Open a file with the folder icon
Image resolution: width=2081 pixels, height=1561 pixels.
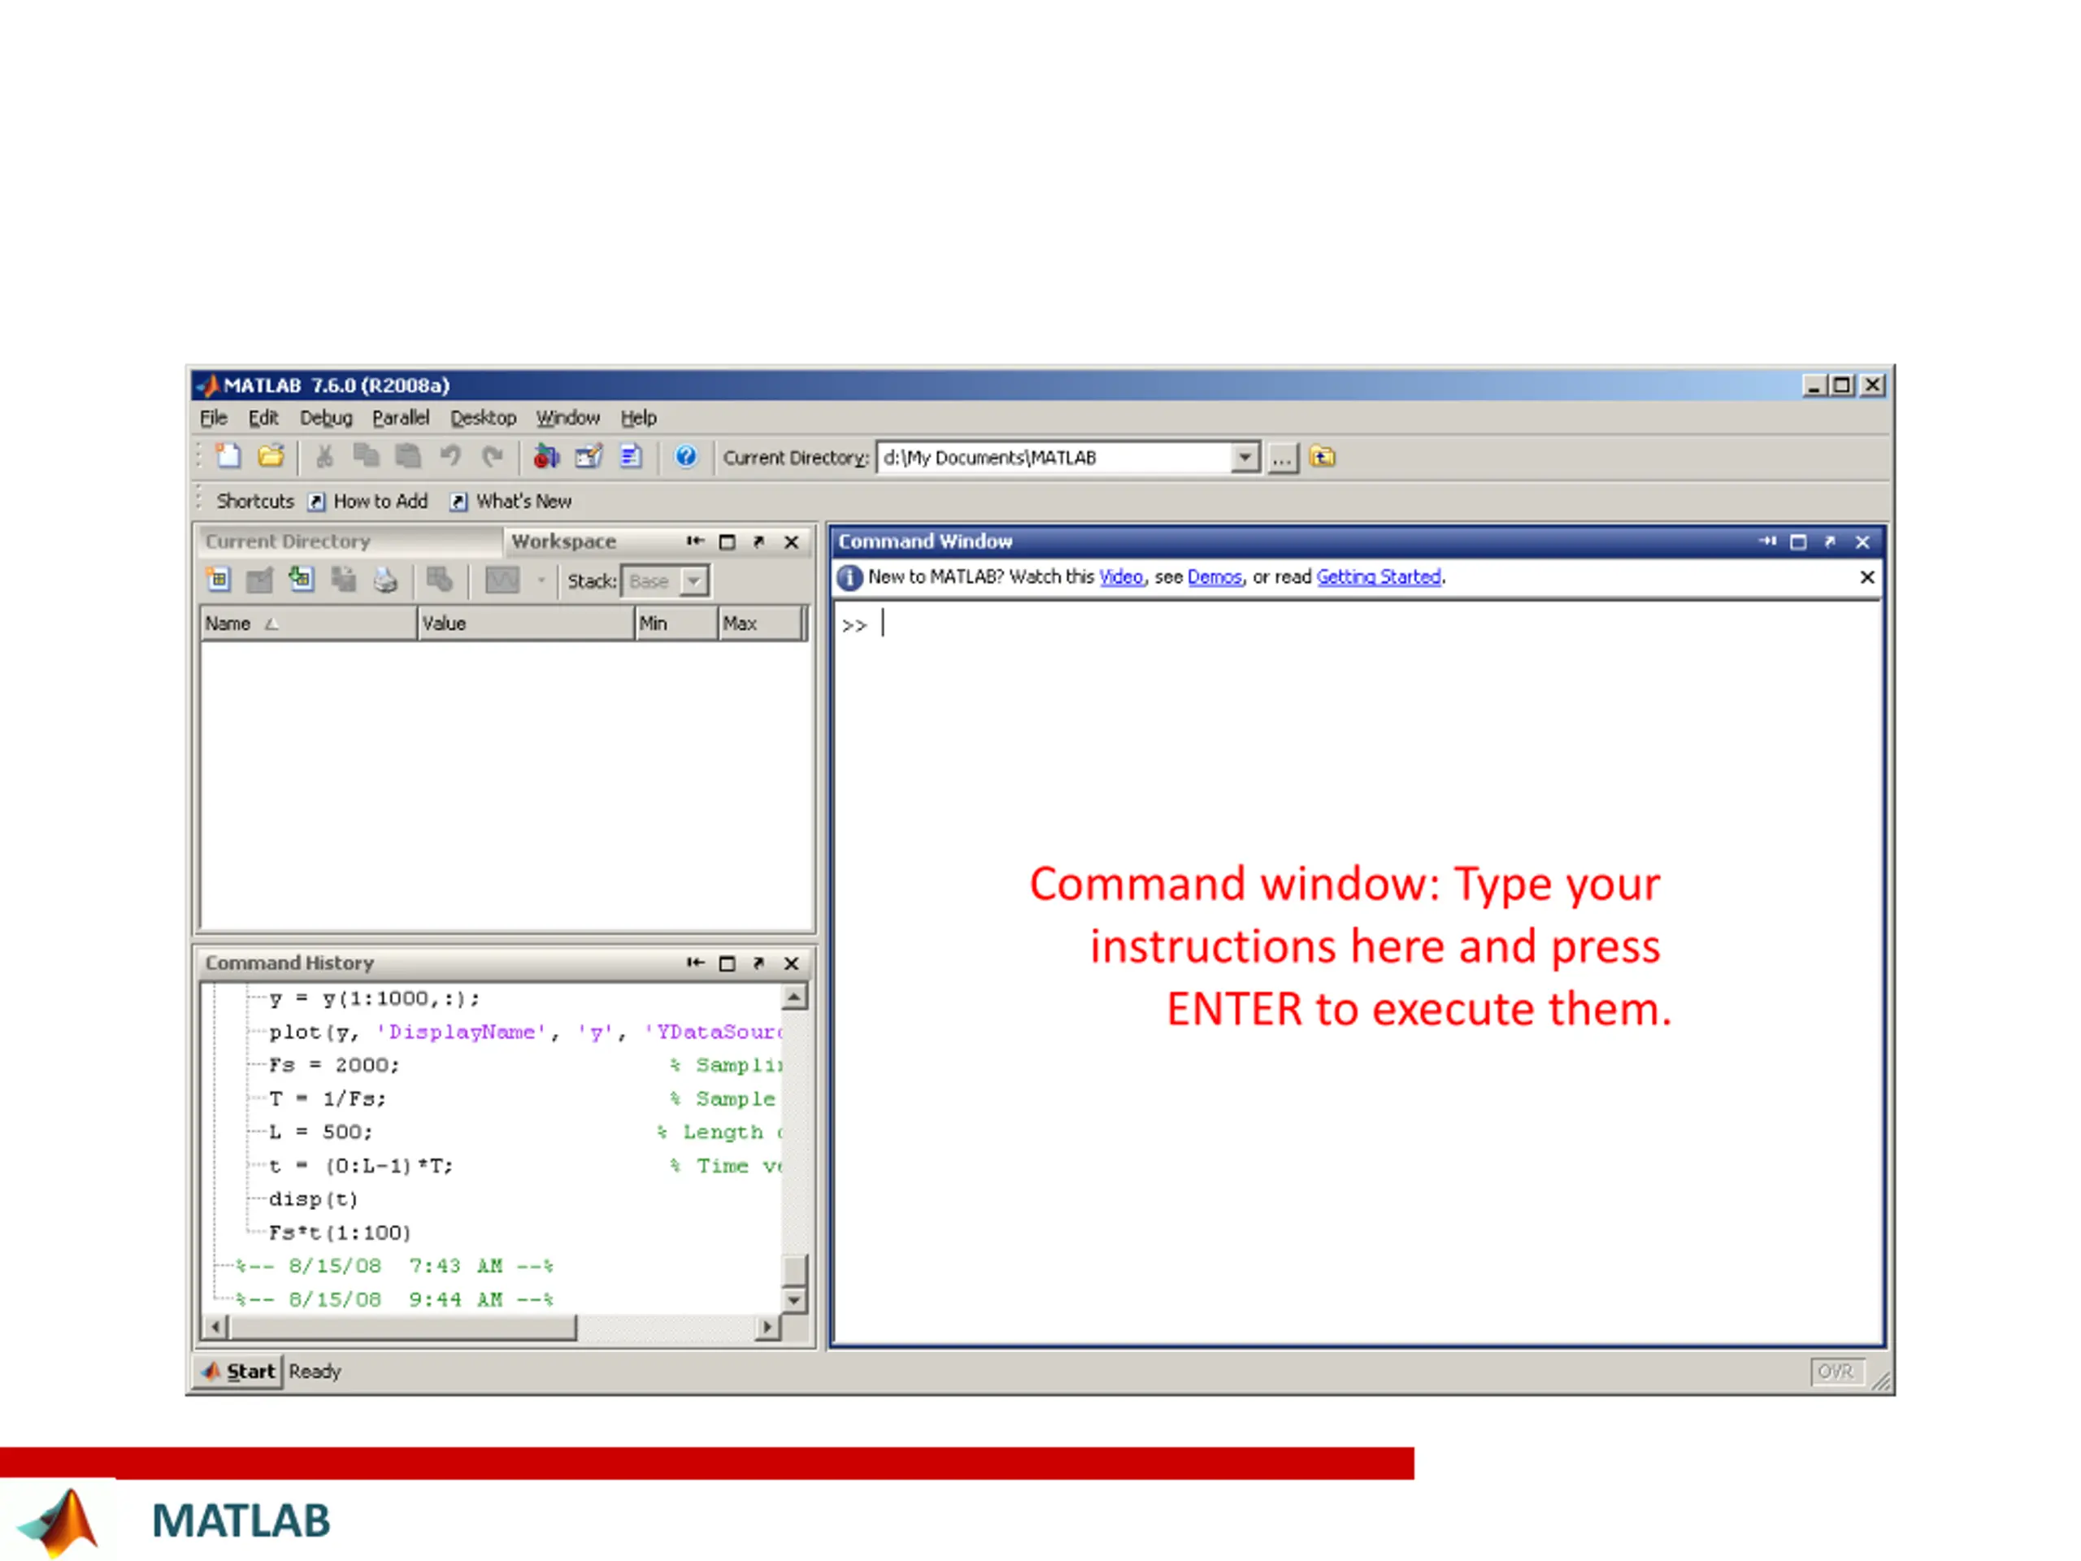tap(271, 457)
